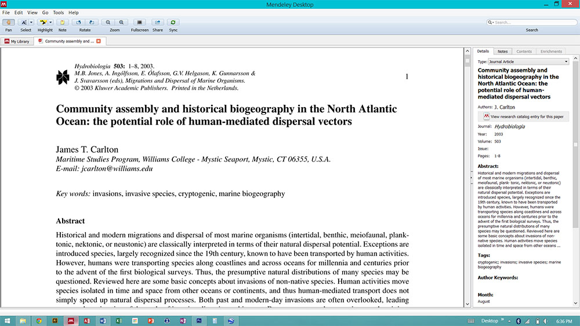Open the Edit menu
Image resolution: width=580 pixels, height=326 pixels.
(x=19, y=13)
